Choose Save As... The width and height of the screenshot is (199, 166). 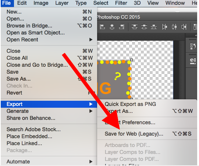(x=49, y=79)
